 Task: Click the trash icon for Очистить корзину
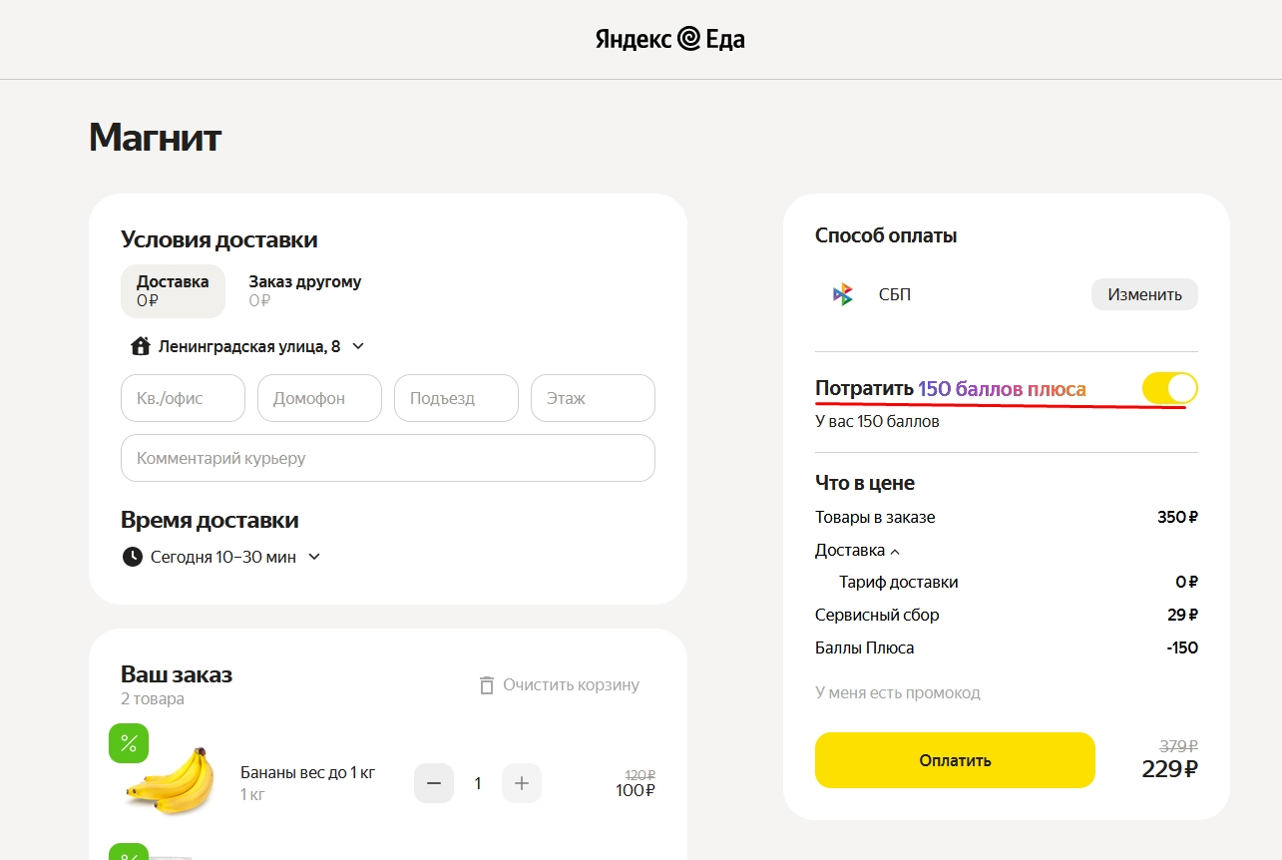pyautogui.click(x=487, y=685)
